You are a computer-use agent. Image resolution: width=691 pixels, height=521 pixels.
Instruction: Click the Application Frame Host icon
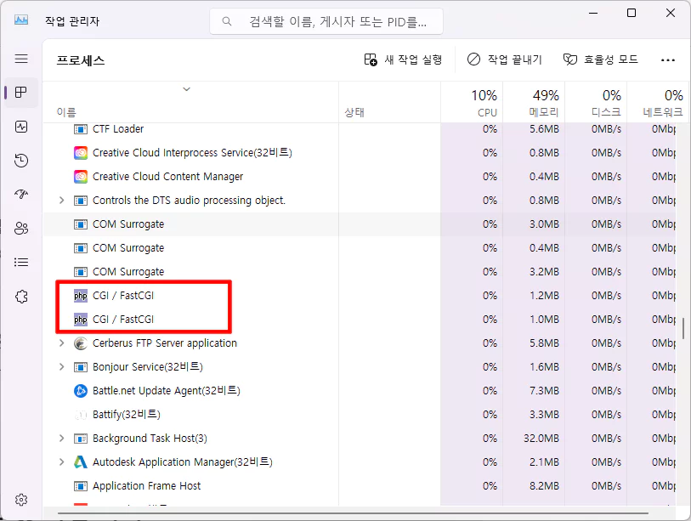point(81,486)
